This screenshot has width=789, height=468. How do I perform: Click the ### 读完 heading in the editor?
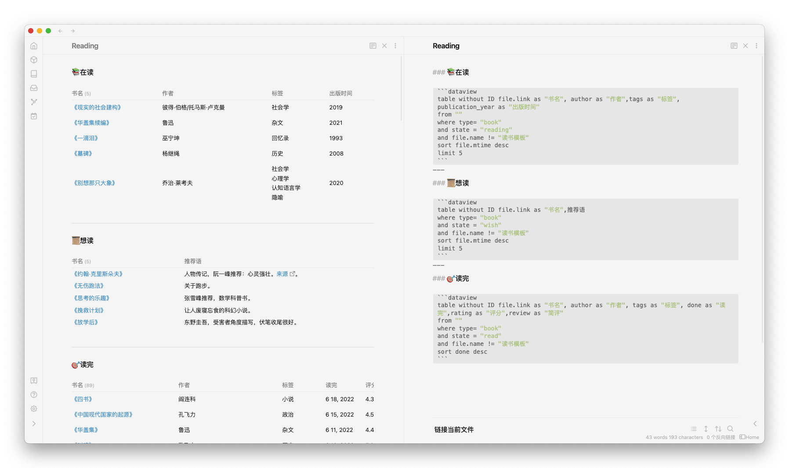pyautogui.click(x=451, y=279)
